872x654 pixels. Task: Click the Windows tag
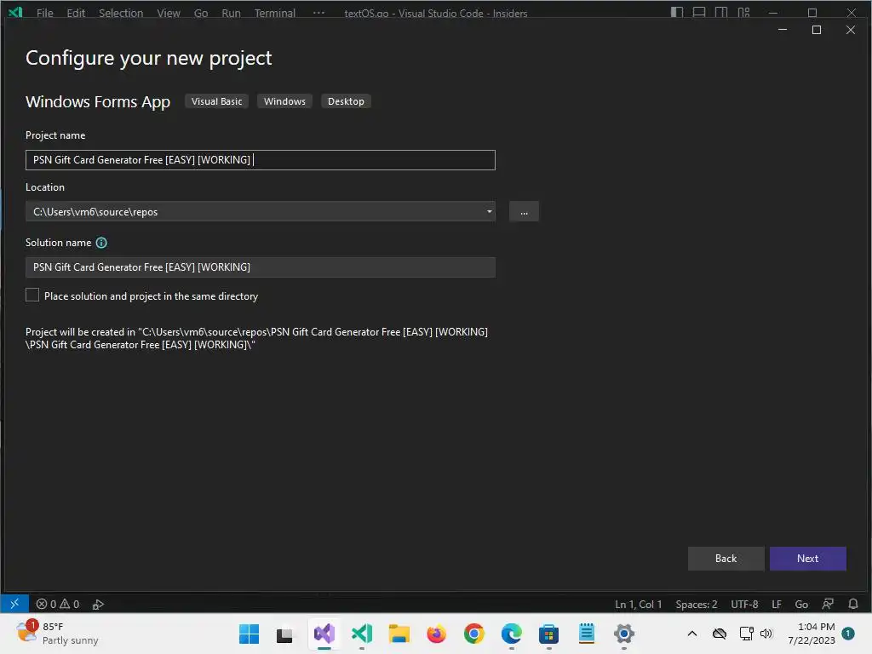(284, 101)
